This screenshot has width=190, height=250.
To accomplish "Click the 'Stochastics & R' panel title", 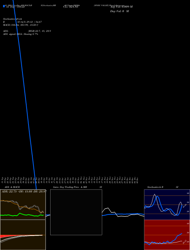I will click(155, 187).
